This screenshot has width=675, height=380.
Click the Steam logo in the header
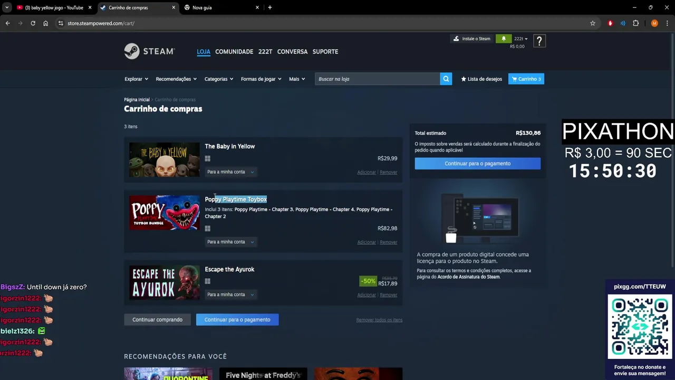[149, 51]
